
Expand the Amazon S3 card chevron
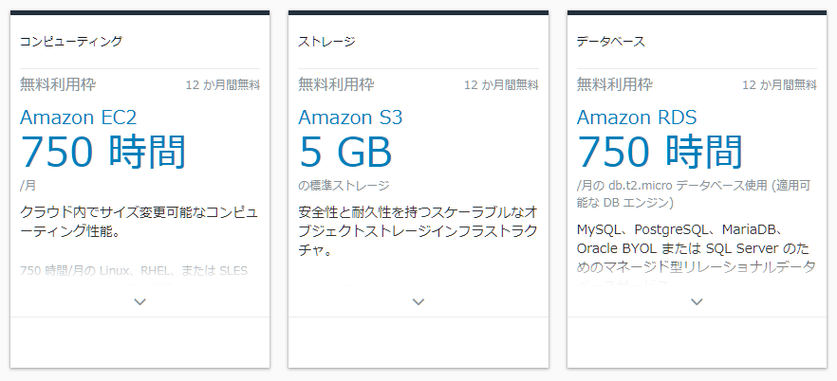418,302
